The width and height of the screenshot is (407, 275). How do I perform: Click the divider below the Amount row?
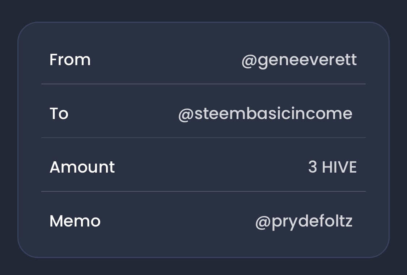point(203,191)
